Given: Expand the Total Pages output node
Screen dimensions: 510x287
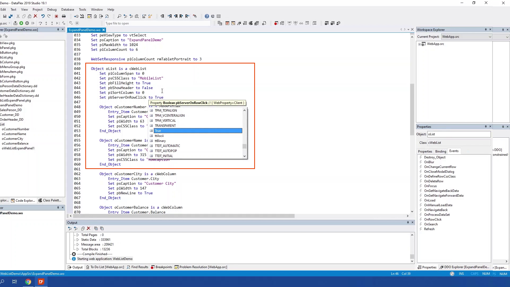Looking at the screenshot, I should (78, 235).
